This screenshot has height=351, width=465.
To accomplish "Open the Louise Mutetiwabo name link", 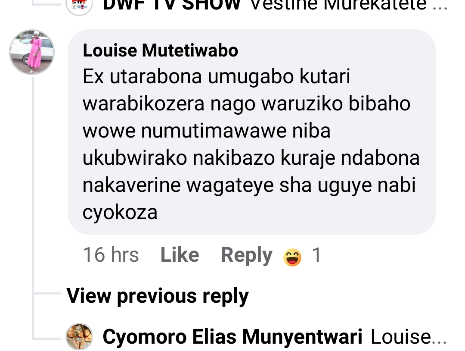I will (161, 50).
